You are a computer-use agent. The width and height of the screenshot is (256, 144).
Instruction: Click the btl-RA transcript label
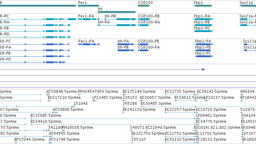click(x=104, y=22)
